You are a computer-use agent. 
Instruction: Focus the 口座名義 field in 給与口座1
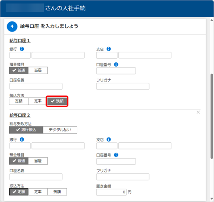click(x=36, y=86)
